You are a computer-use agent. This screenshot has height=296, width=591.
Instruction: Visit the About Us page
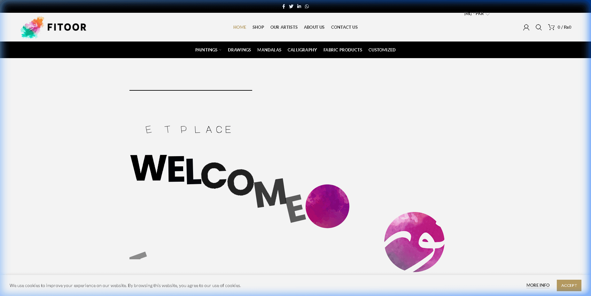click(x=314, y=27)
